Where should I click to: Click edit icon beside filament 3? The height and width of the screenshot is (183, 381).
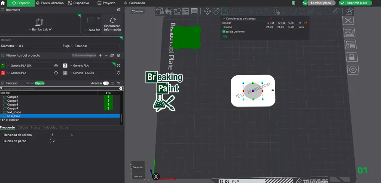click(56, 73)
